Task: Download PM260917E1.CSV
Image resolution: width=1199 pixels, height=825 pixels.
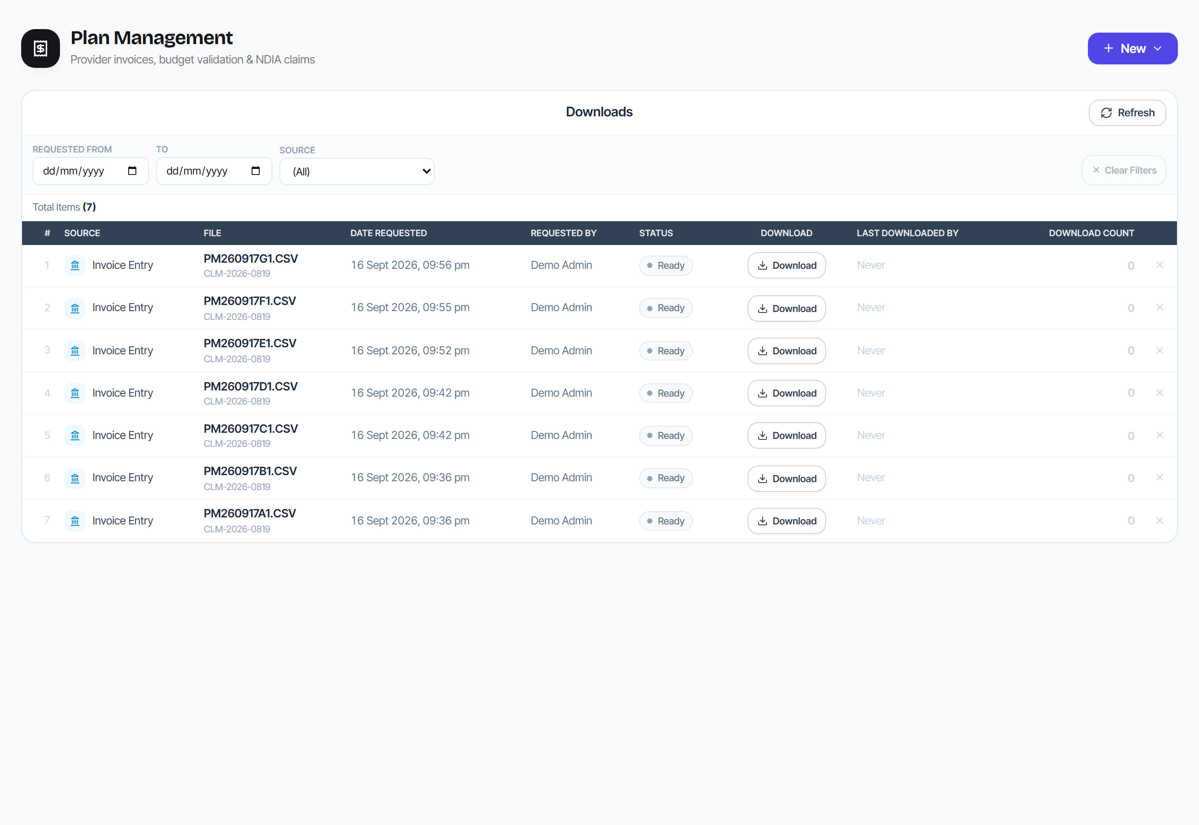Action: click(x=786, y=351)
